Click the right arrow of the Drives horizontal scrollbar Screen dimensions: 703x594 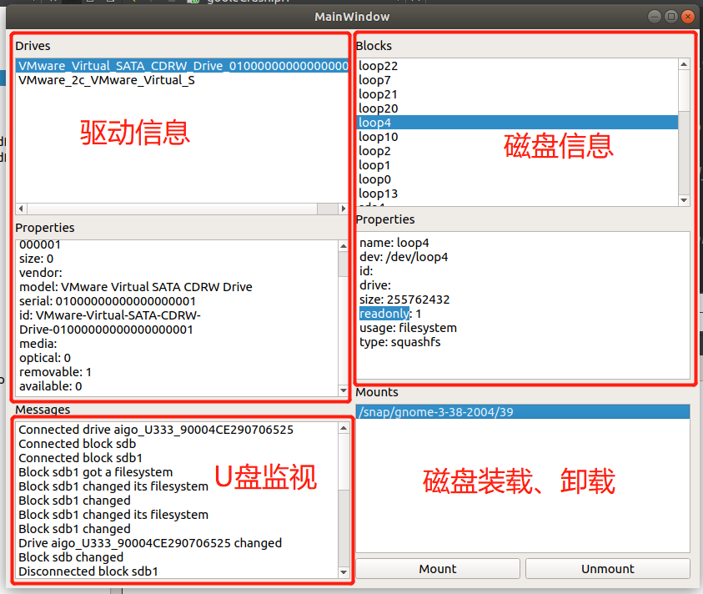(343, 209)
